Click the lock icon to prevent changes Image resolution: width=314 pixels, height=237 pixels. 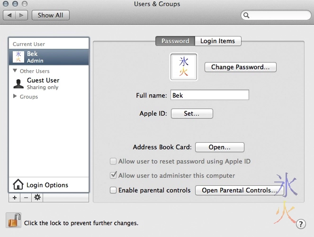14,220
